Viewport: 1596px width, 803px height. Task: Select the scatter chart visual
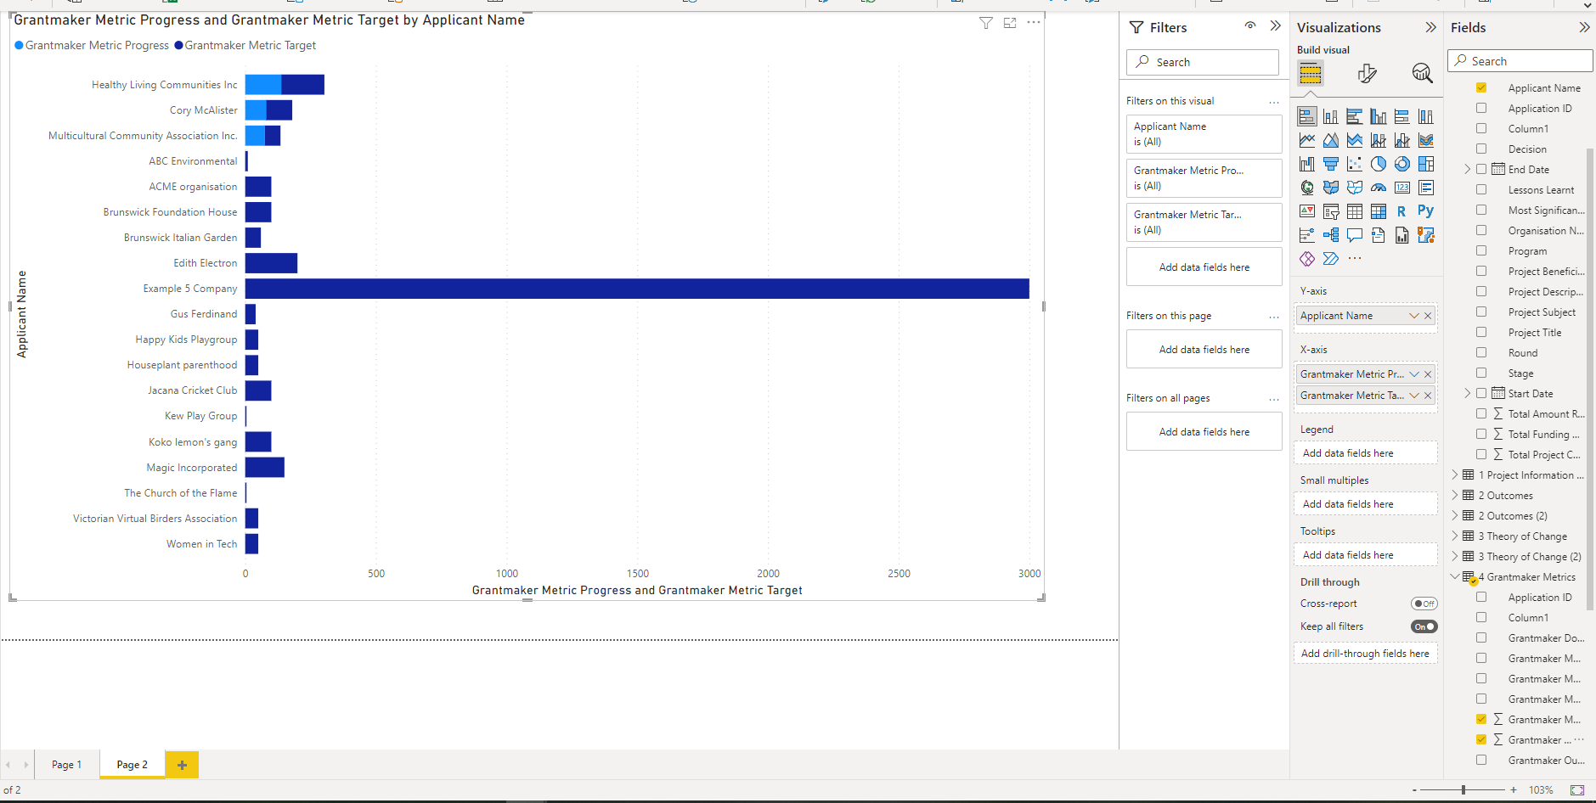(1354, 164)
